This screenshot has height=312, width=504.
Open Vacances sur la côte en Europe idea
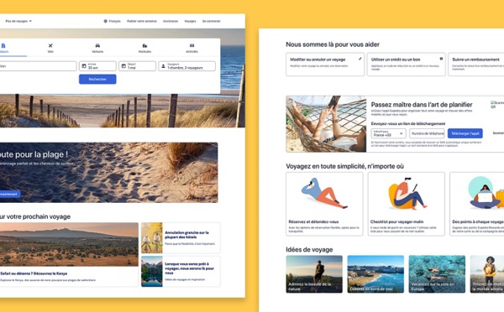tap(437, 274)
